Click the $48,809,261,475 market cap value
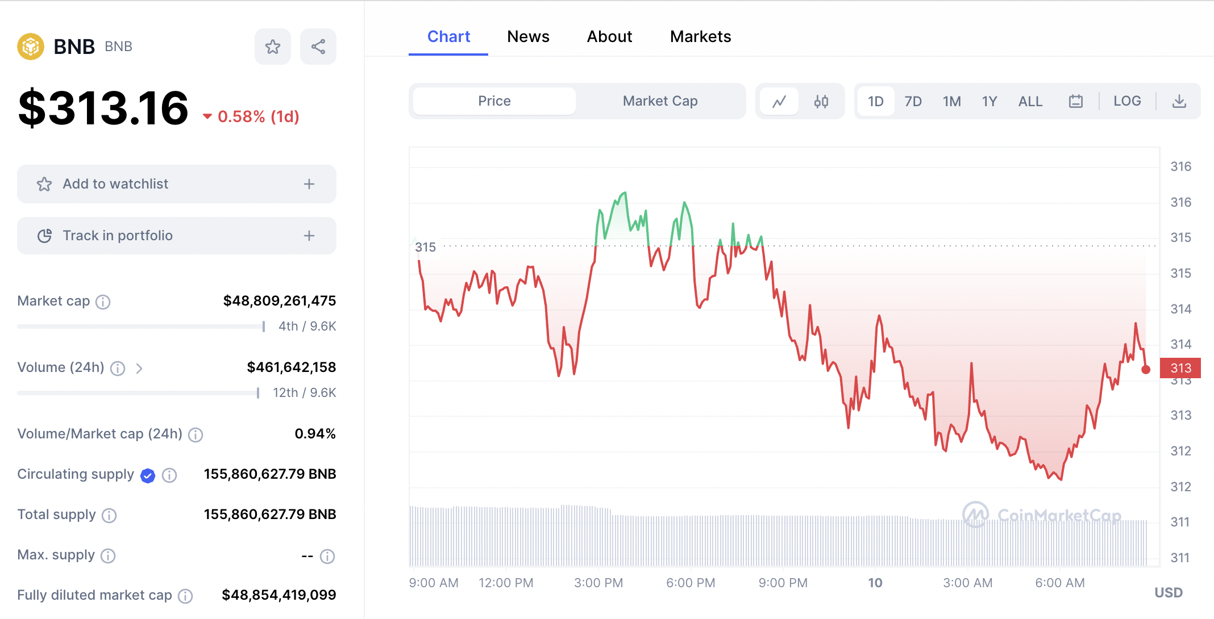The height and width of the screenshot is (619, 1214). [280, 301]
